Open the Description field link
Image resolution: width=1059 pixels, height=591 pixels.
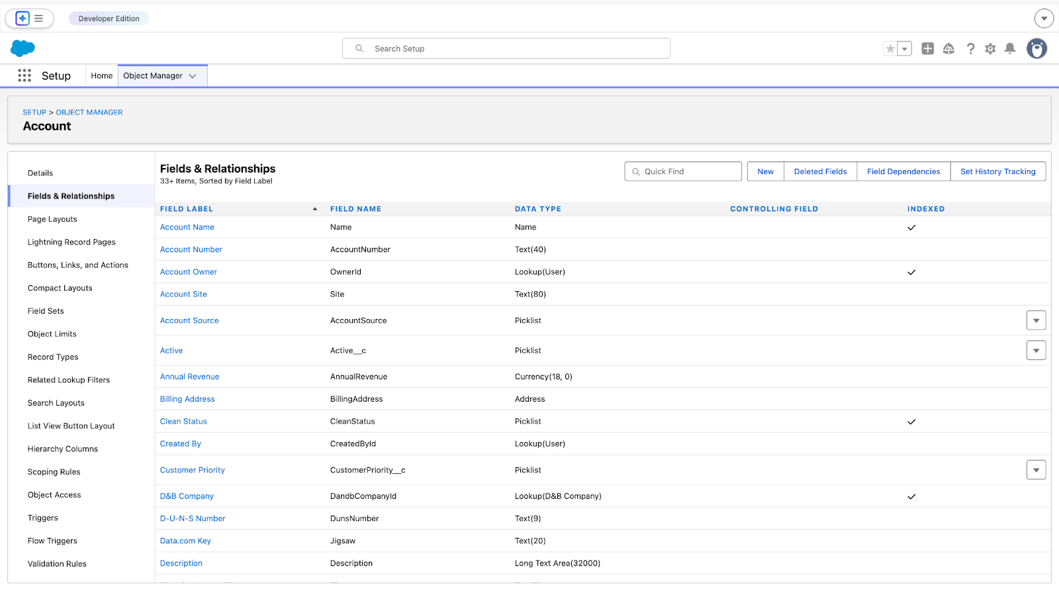point(181,563)
